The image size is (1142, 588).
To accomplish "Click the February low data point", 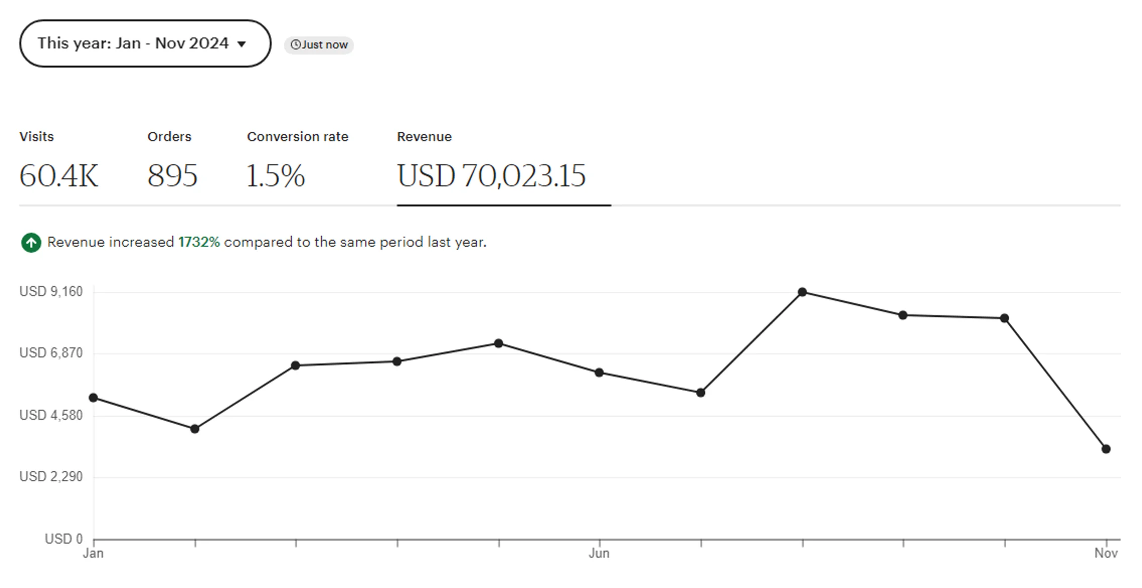I will coord(195,429).
